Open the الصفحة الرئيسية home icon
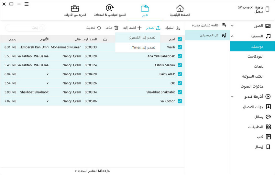This screenshot has width=275, height=175. point(180,8)
